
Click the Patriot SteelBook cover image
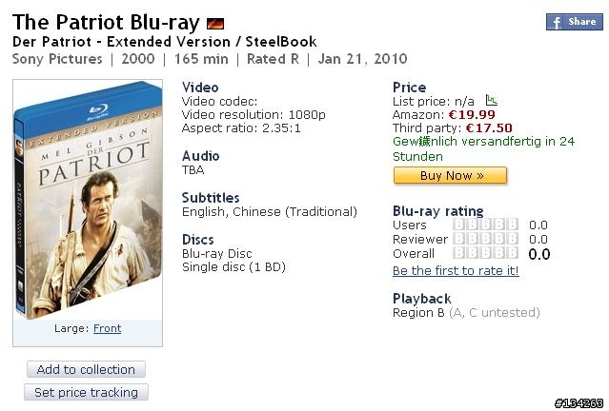point(88,200)
